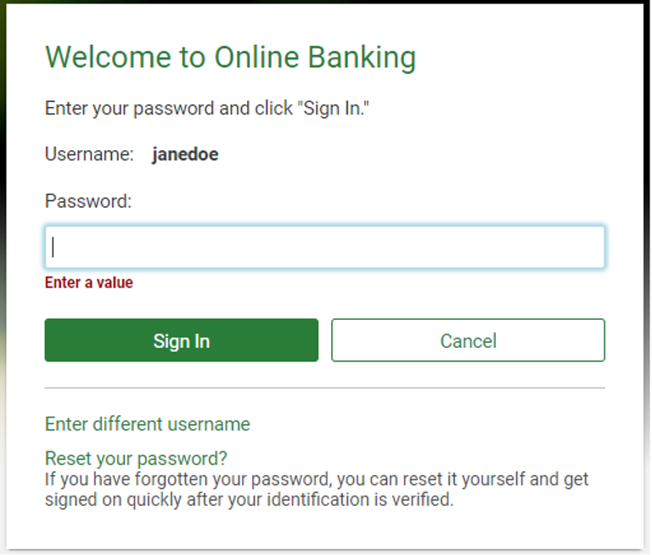The width and height of the screenshot is (652, 555).
Task: Open the Enter different username link
Action: point(148,423)
